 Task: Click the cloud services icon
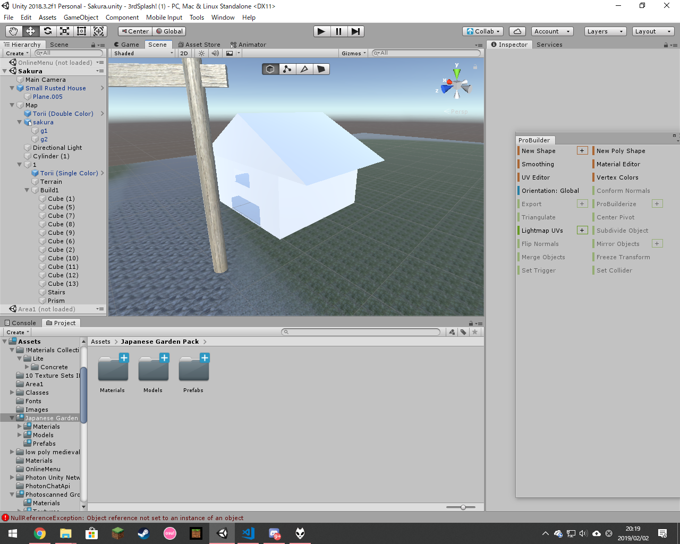pyautogui.click(x=517, y=31)
